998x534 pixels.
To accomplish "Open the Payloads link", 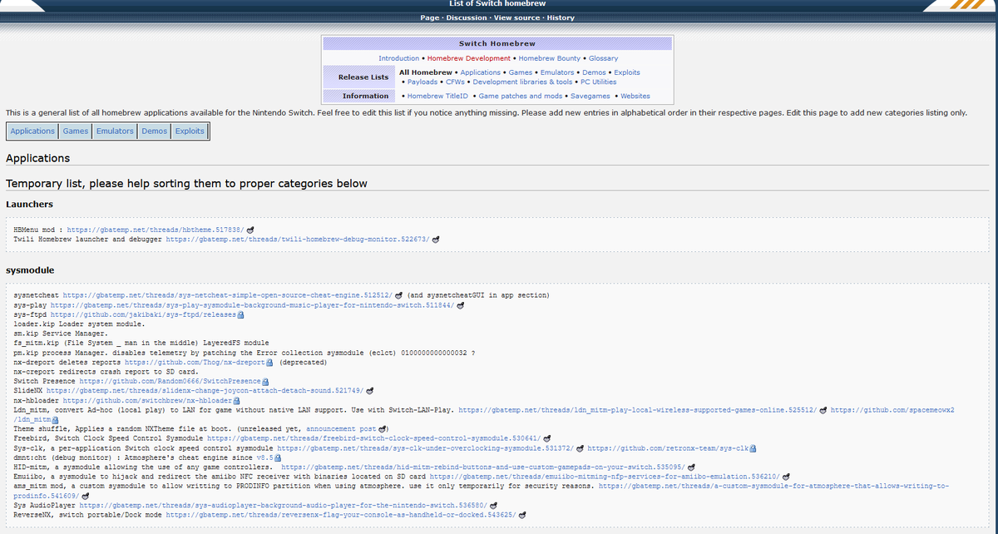I will click(422, 82).
